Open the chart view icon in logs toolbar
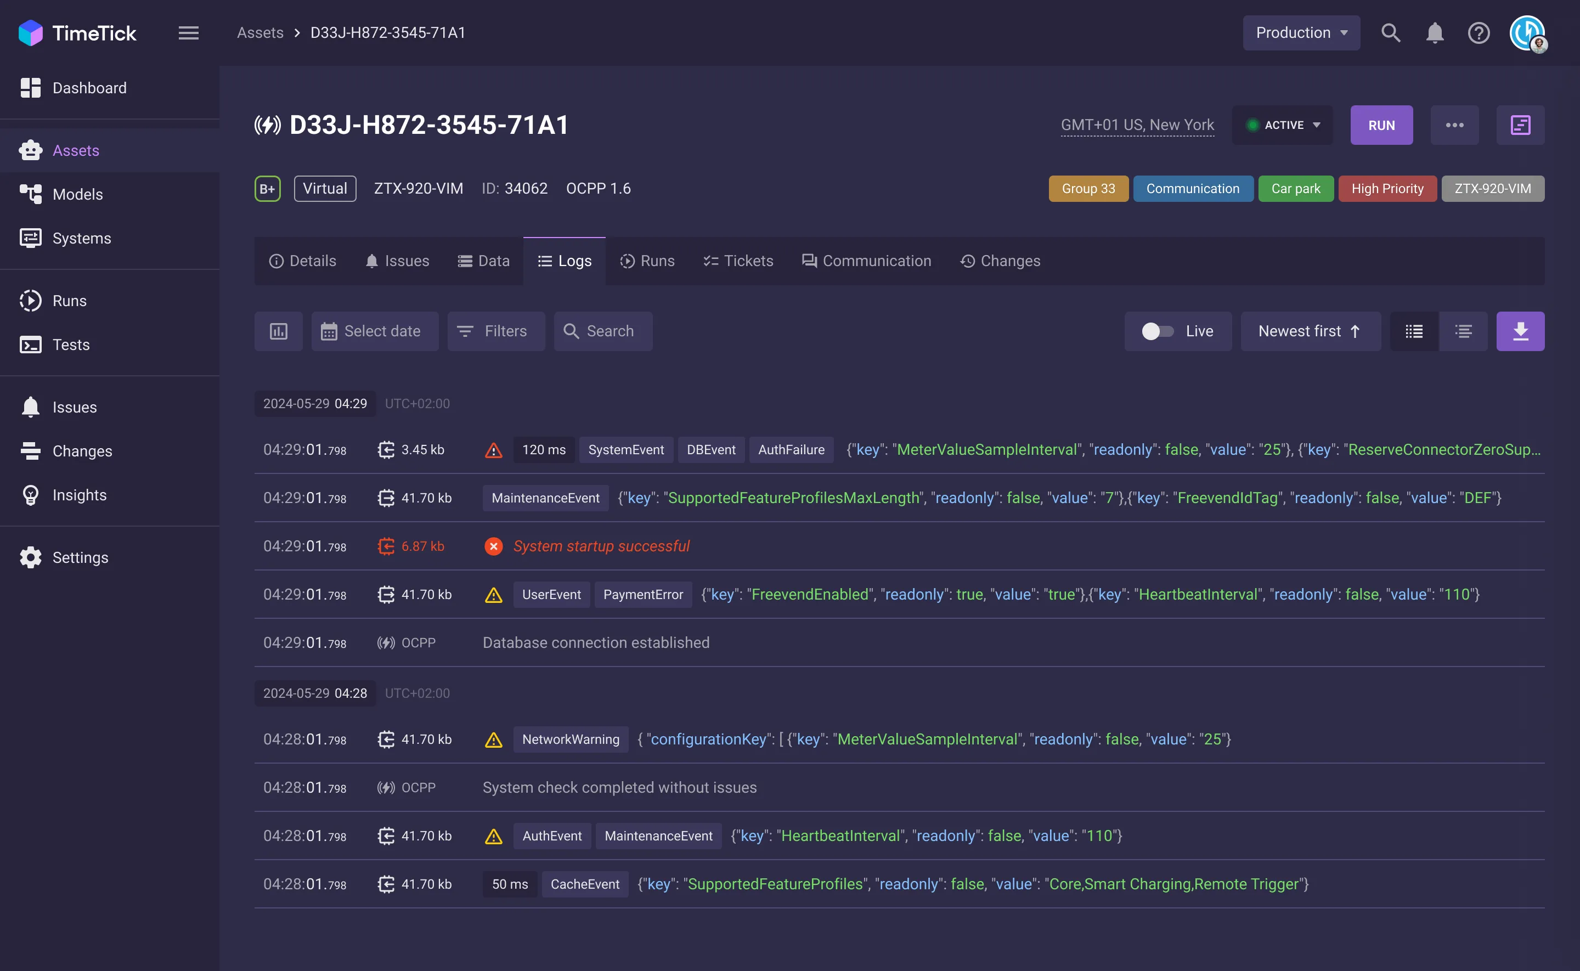 click(278, 331)
